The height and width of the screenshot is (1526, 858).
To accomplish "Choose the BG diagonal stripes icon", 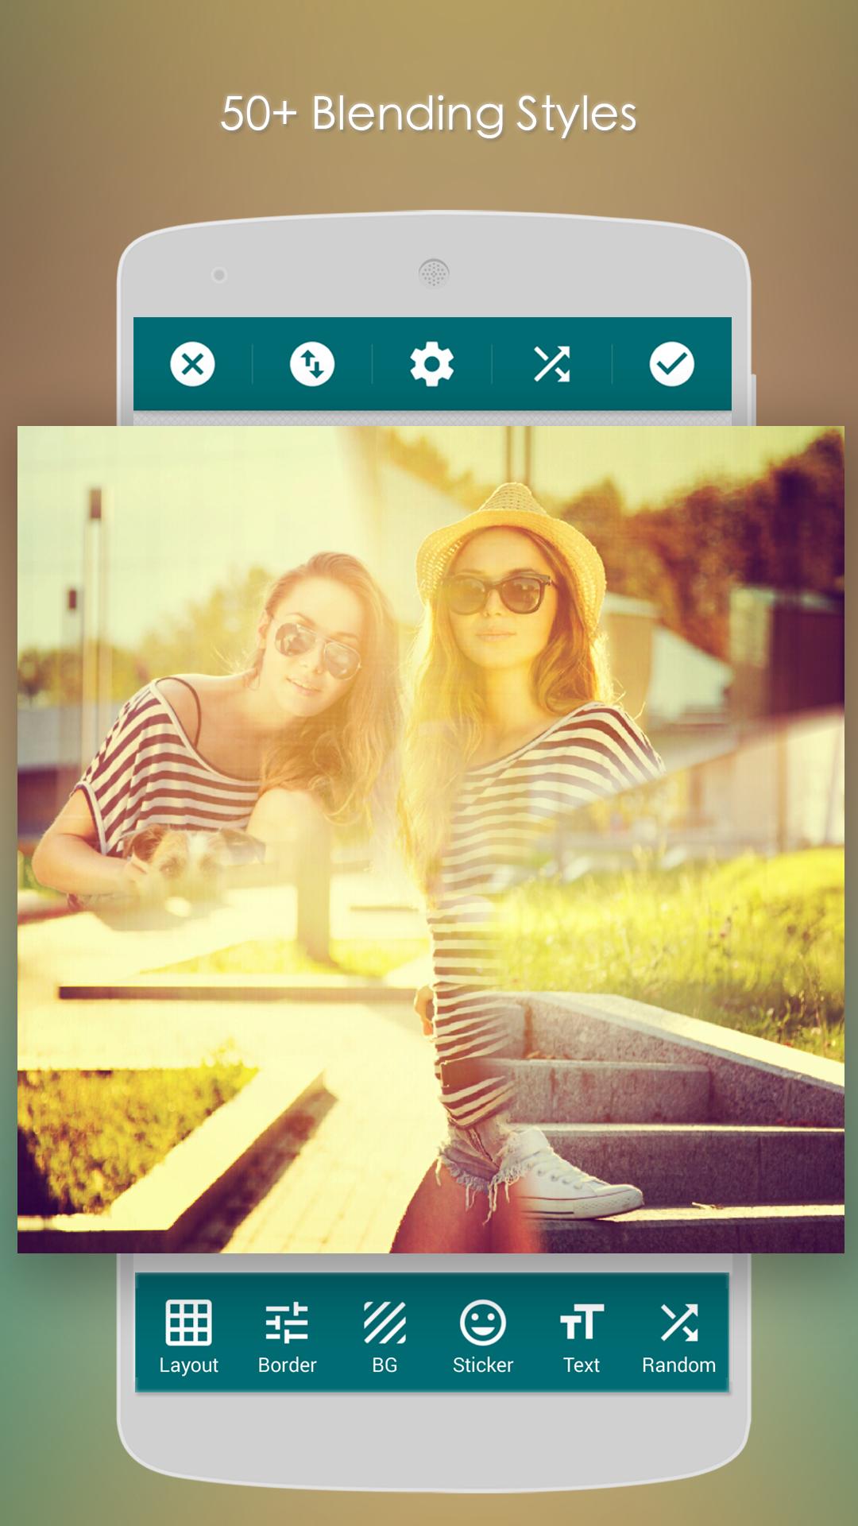I will pos(385,1323).
